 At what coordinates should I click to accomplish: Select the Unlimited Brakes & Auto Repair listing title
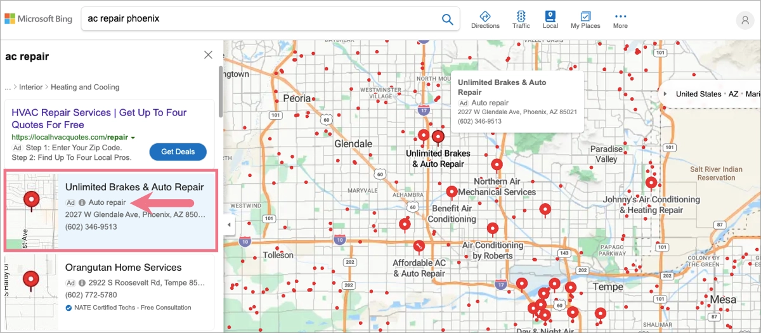tap(134, 187)
